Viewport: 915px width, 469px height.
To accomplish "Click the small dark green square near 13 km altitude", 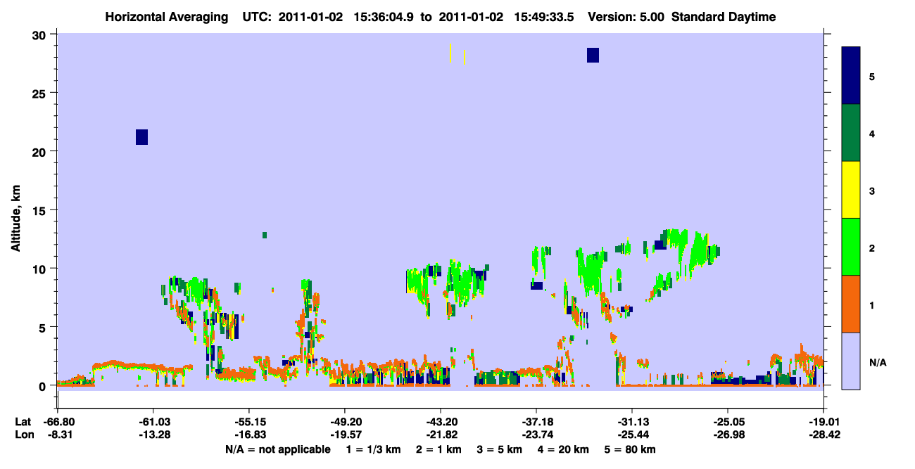I will point(265,235).
